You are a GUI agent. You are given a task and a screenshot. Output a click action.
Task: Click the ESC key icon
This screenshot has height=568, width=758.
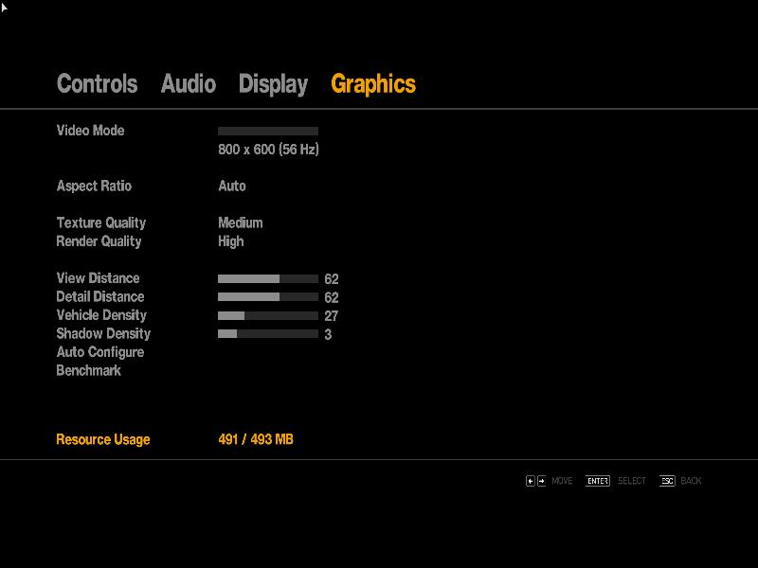click(x=667, y=481)
